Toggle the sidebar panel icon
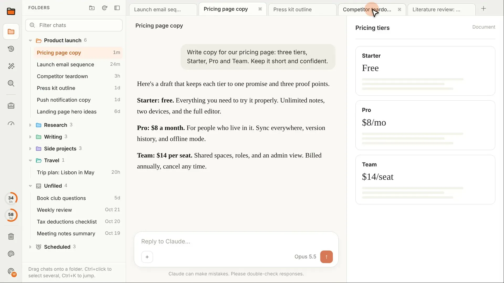Image resolution: width=504 pixels, height=283 pixels. [117, 8]
